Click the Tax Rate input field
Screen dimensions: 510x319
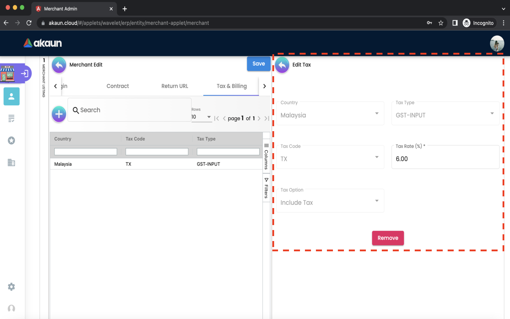pos(445,159)
